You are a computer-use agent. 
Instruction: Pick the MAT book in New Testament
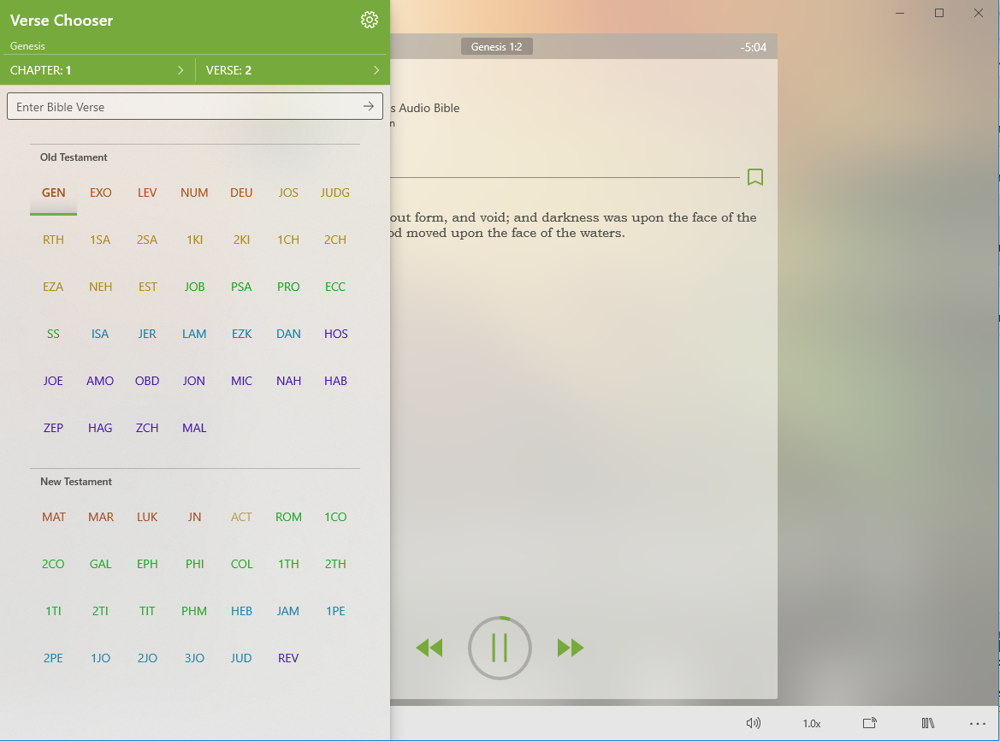[53, 517]
